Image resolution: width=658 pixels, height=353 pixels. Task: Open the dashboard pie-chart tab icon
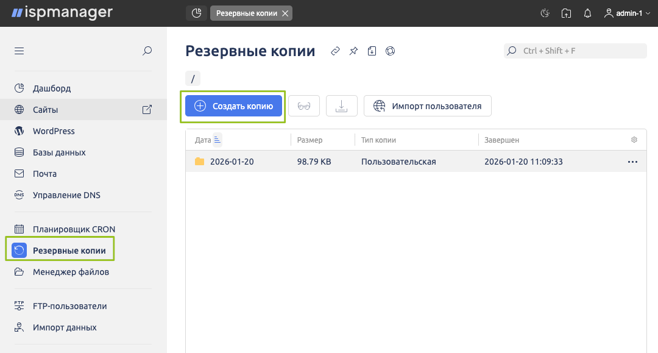click(x=196, y=13)
